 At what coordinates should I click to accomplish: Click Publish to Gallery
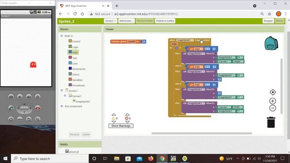165,21
